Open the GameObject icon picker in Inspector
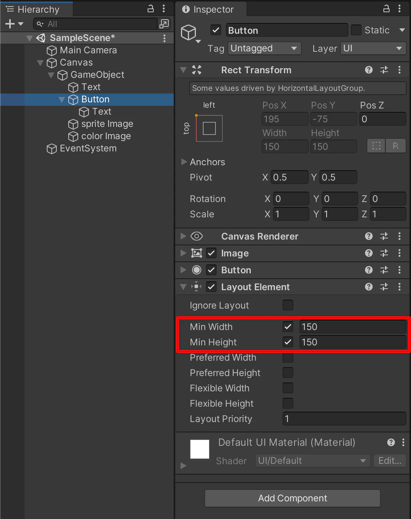The height and width of the screenshot is (519, 411). [x=191, y=33]
